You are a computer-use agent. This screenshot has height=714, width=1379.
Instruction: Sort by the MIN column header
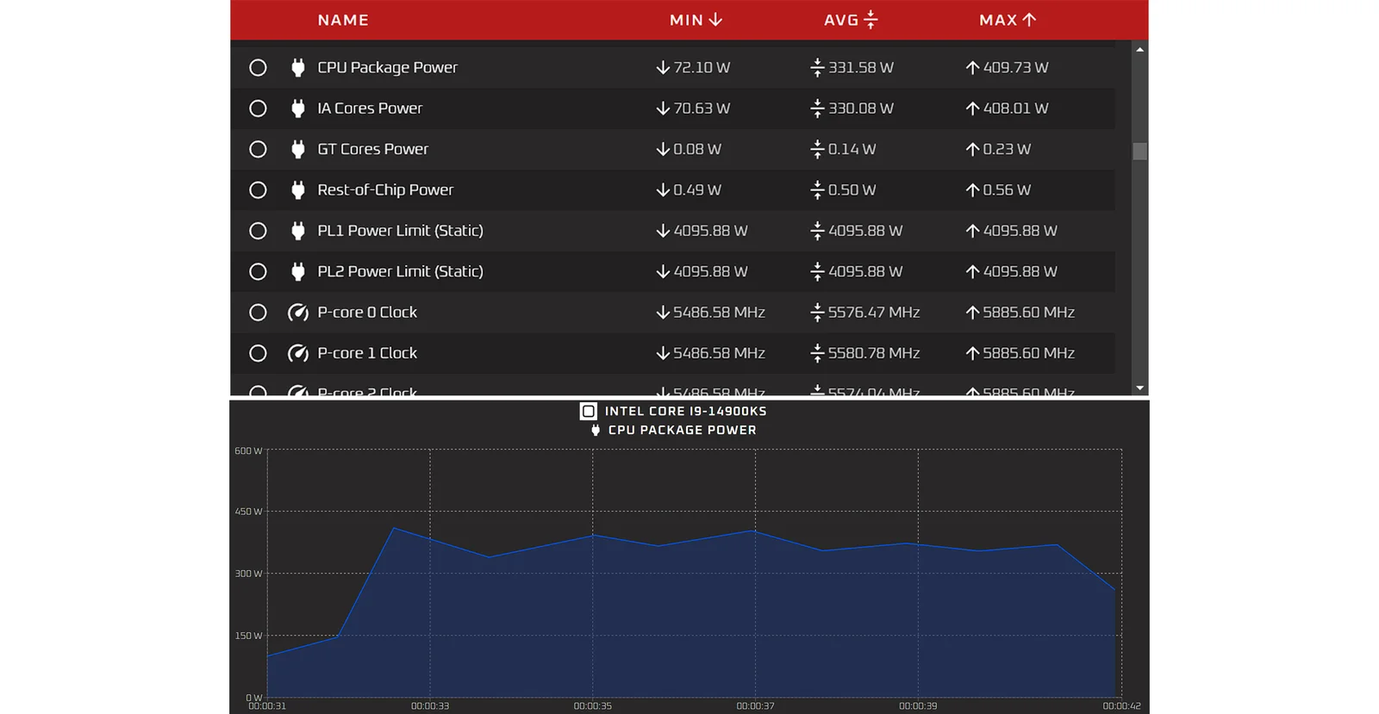tap(696, 20)
